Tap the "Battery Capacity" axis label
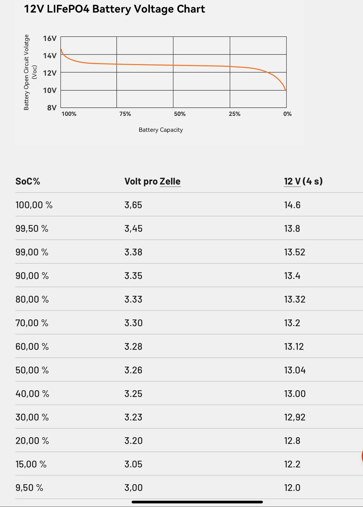 point(161,130)
